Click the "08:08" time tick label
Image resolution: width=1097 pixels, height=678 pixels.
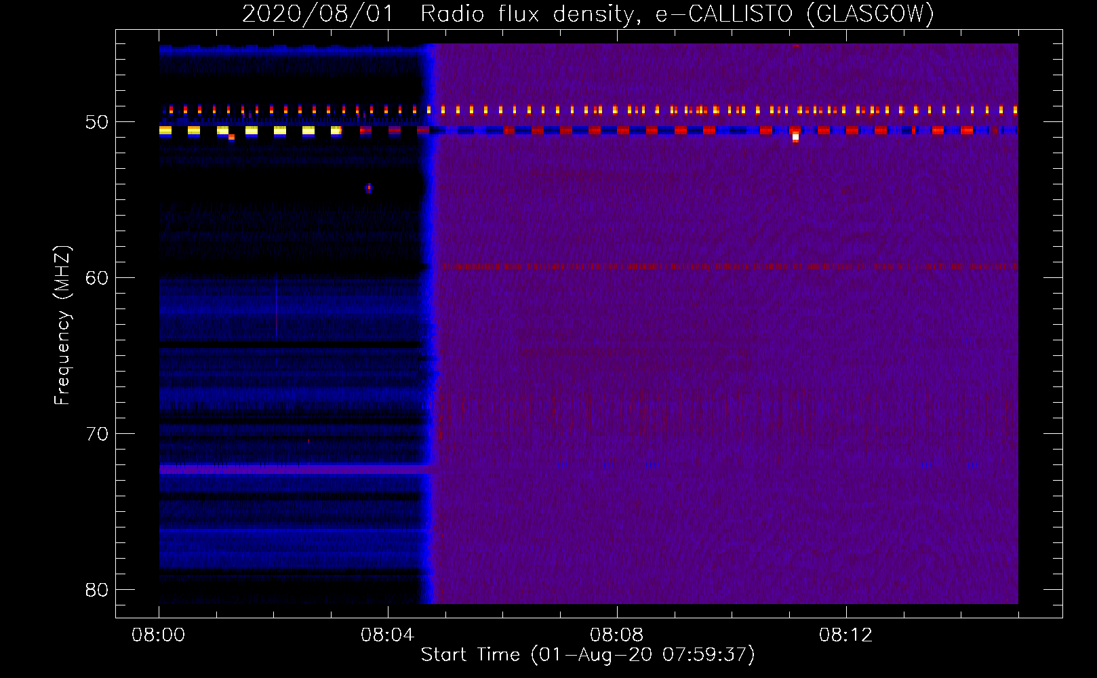pos(617,635)
